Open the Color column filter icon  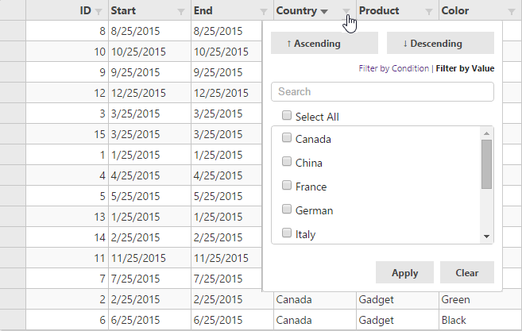click(512, 12)
